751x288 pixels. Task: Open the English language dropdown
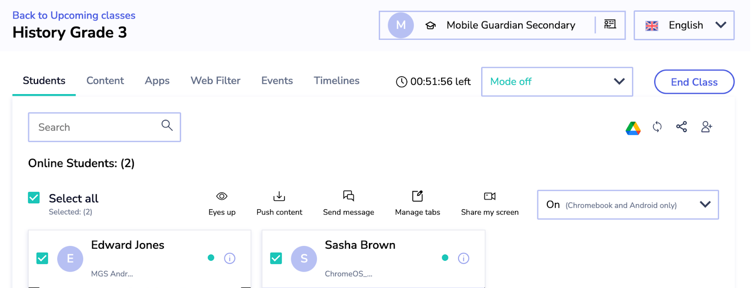pyautogui.click(x=684, y=25)
